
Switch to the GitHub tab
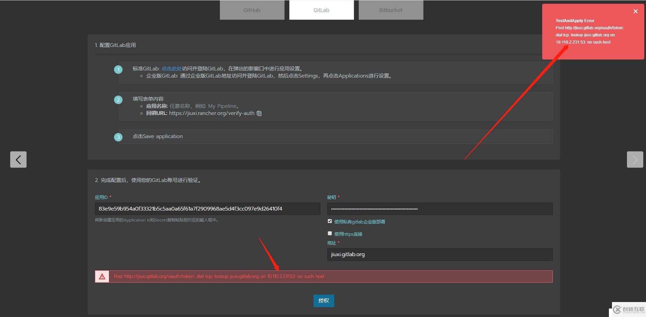coord(252,10)
